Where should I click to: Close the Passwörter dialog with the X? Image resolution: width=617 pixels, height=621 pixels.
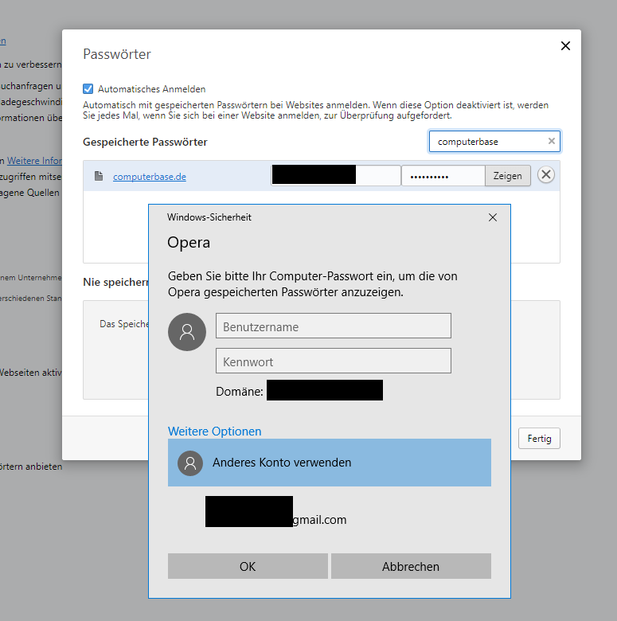(565, 46)
